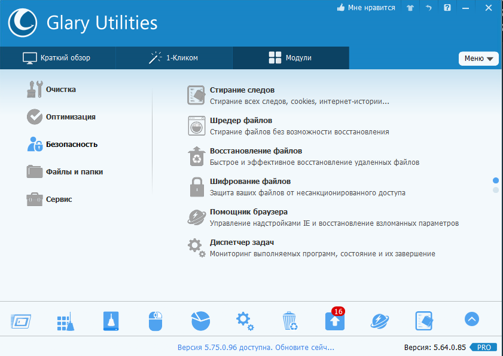Open the mouse-shaped context menu manager icon
The height and width of the screenshot is (356, 503).
[155, 321]
